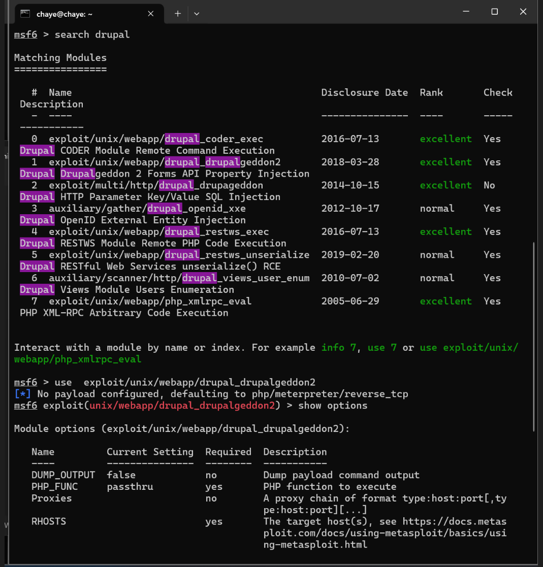Click the Proxies option name

[x=52, y=498]
